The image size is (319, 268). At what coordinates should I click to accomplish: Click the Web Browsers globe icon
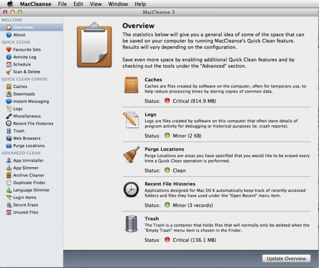9,138
